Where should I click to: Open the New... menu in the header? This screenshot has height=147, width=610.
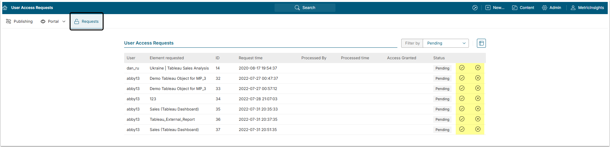coord(495,8)
